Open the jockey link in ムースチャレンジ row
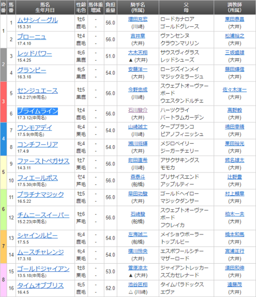256x297 pixels. point(138,251)
